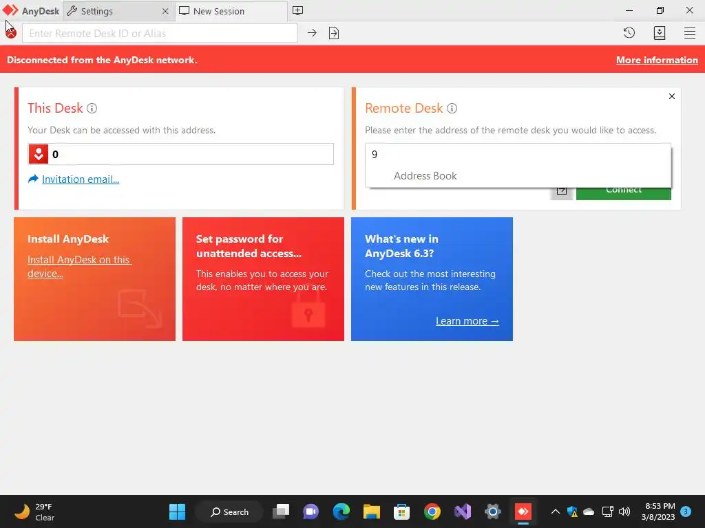Open Windows Settings gear on taskbar

pyautogui.click(x=493, y=511)
